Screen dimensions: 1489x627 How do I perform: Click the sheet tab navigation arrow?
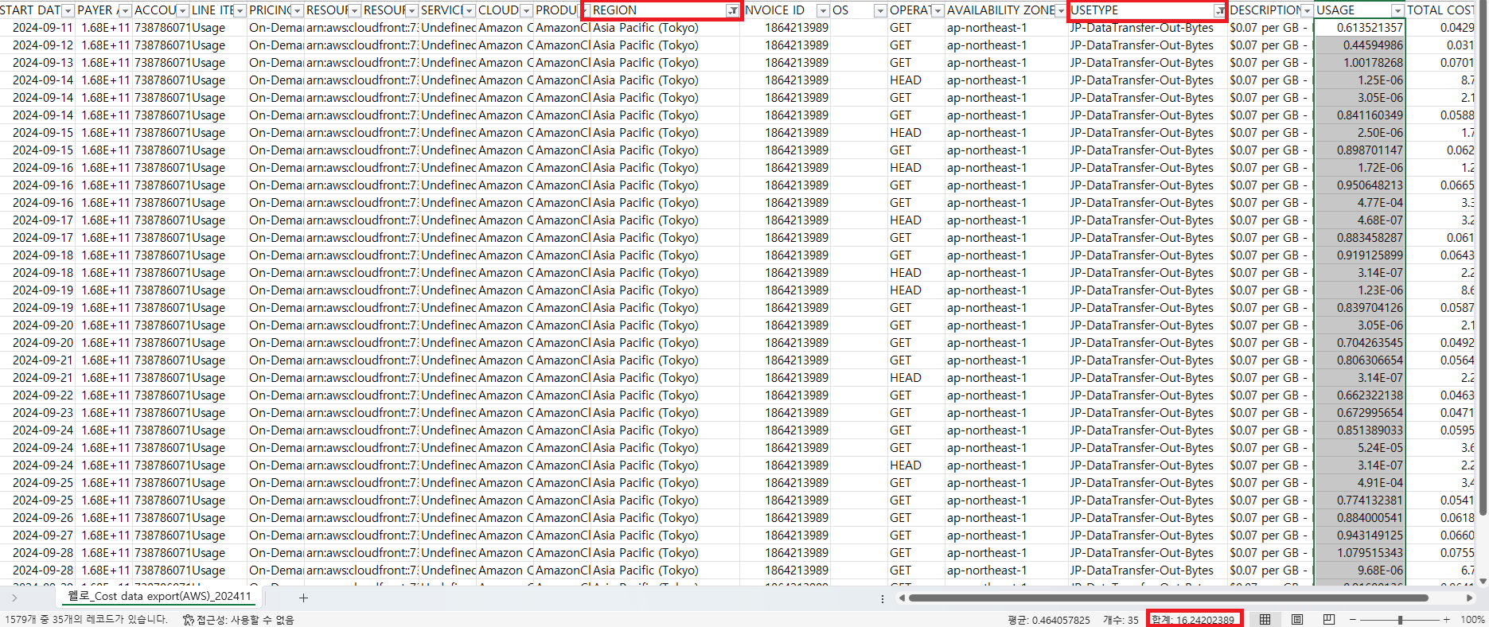pos(14,598)
